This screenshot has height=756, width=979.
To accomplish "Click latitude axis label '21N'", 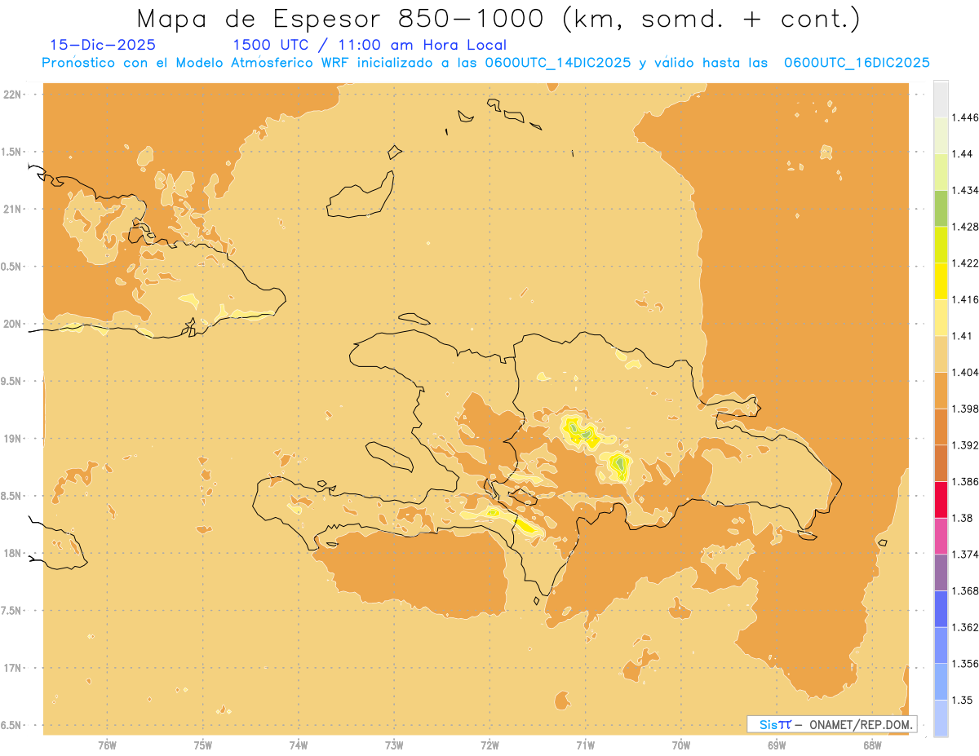I will (x=13, y=209).
